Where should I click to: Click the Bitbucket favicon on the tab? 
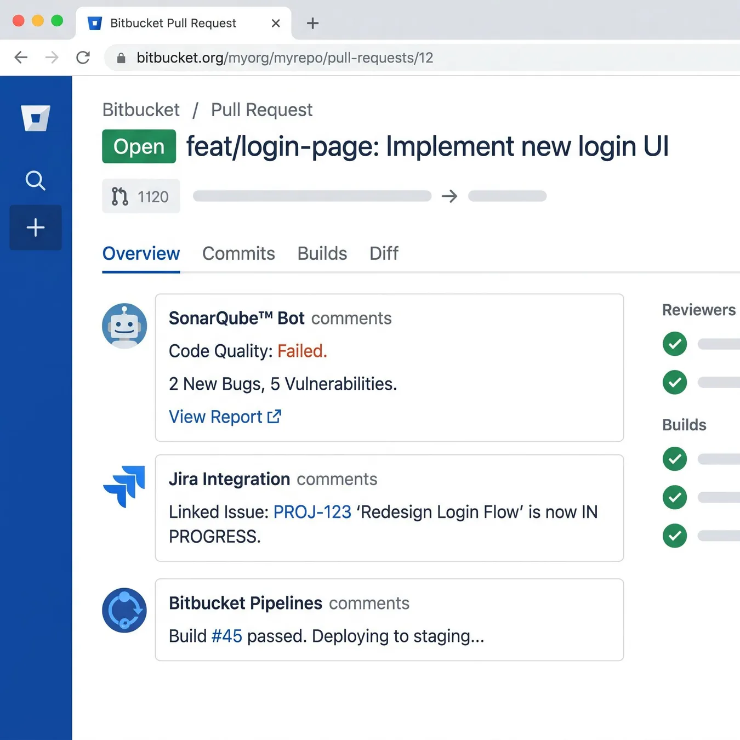pyautogui.click(x=95, y=23)
